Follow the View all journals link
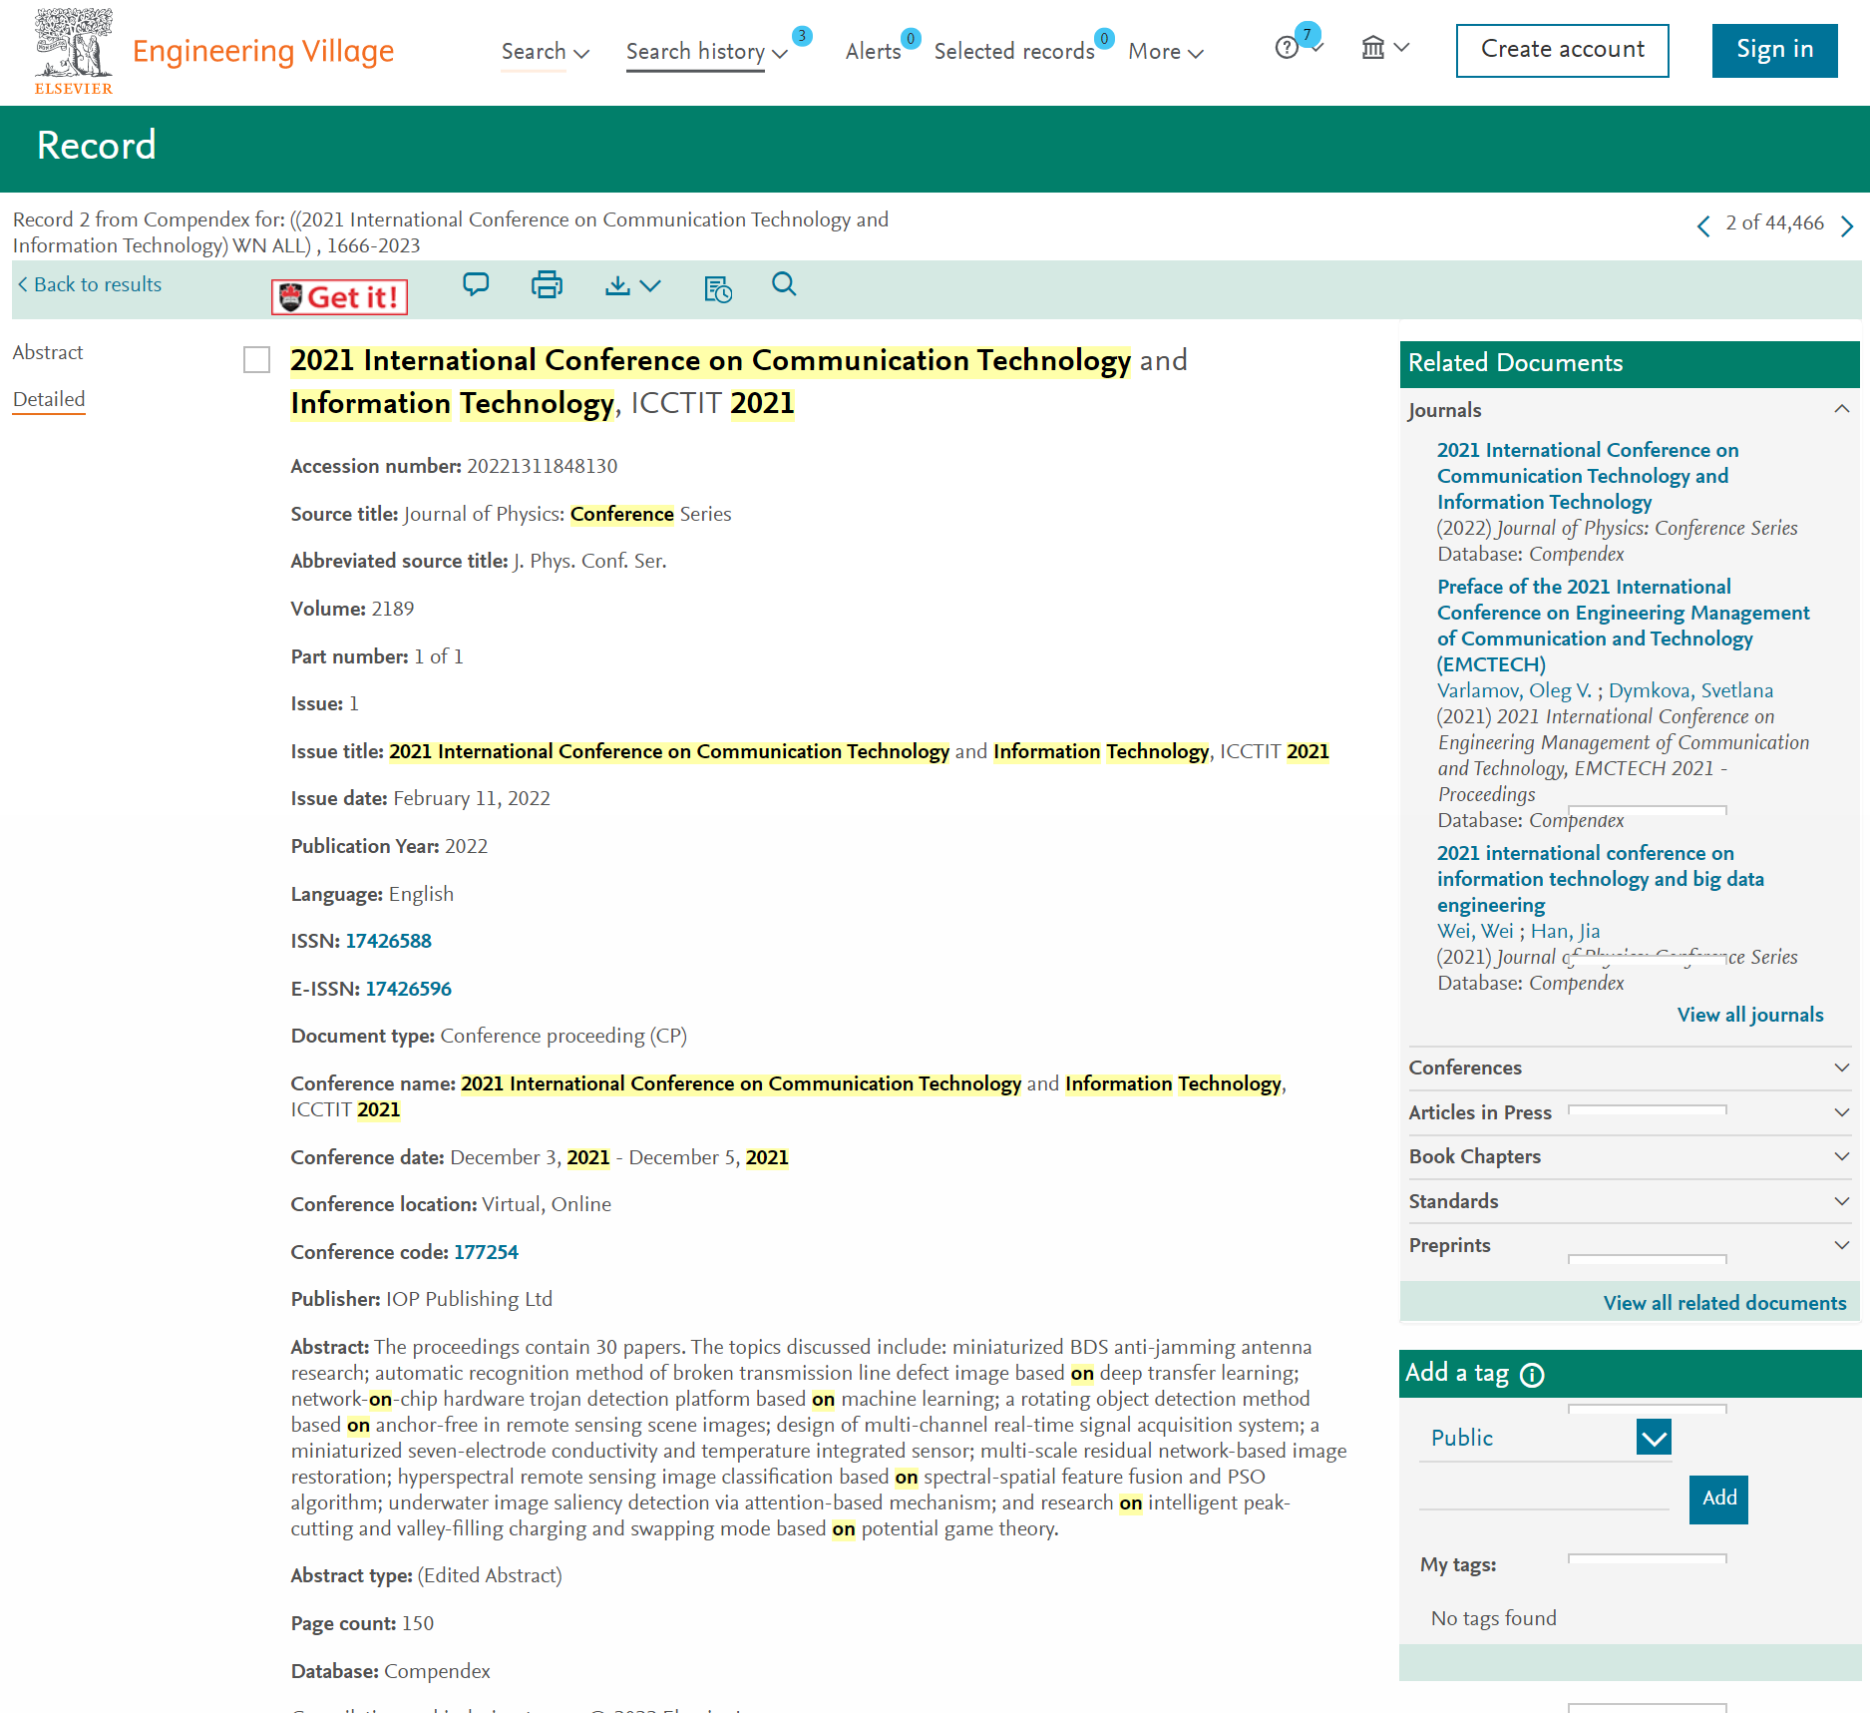This screenshot has width=1870, height=1713. point(1750,1015)
